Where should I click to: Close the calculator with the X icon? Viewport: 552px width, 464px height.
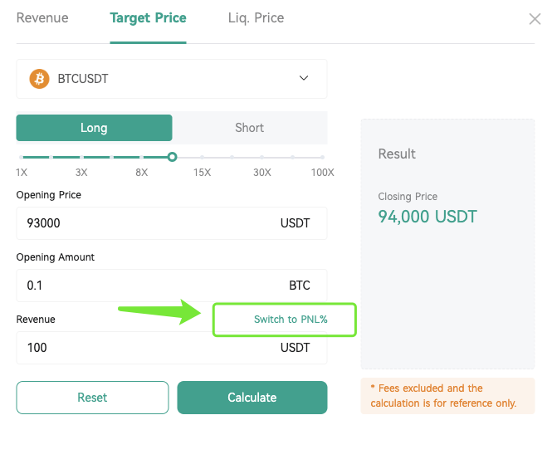point(535,19)
